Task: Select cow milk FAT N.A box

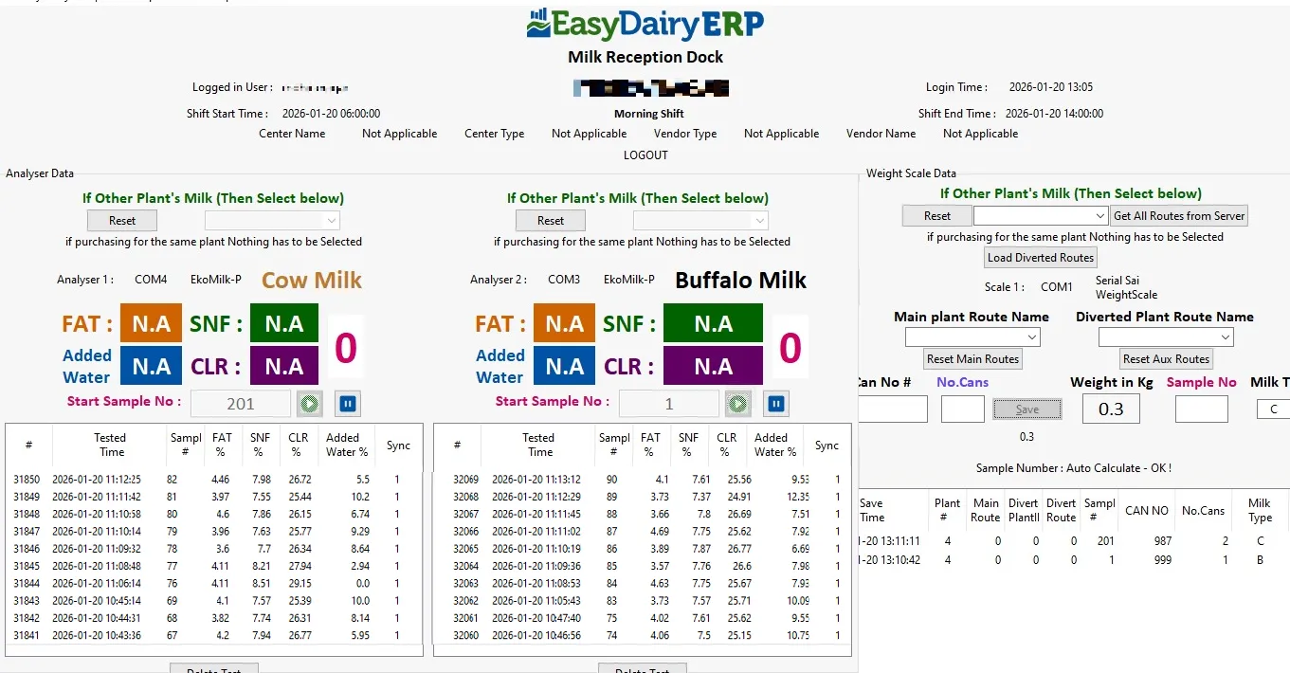Action: pyautogui.click(x=152, y=323)
